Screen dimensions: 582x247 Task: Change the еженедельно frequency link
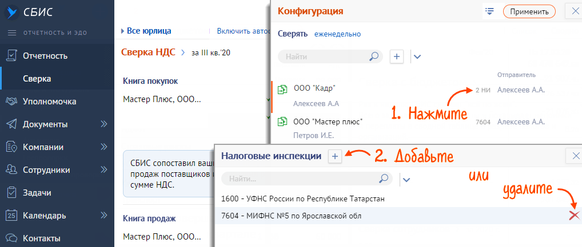tap(337, 34)
